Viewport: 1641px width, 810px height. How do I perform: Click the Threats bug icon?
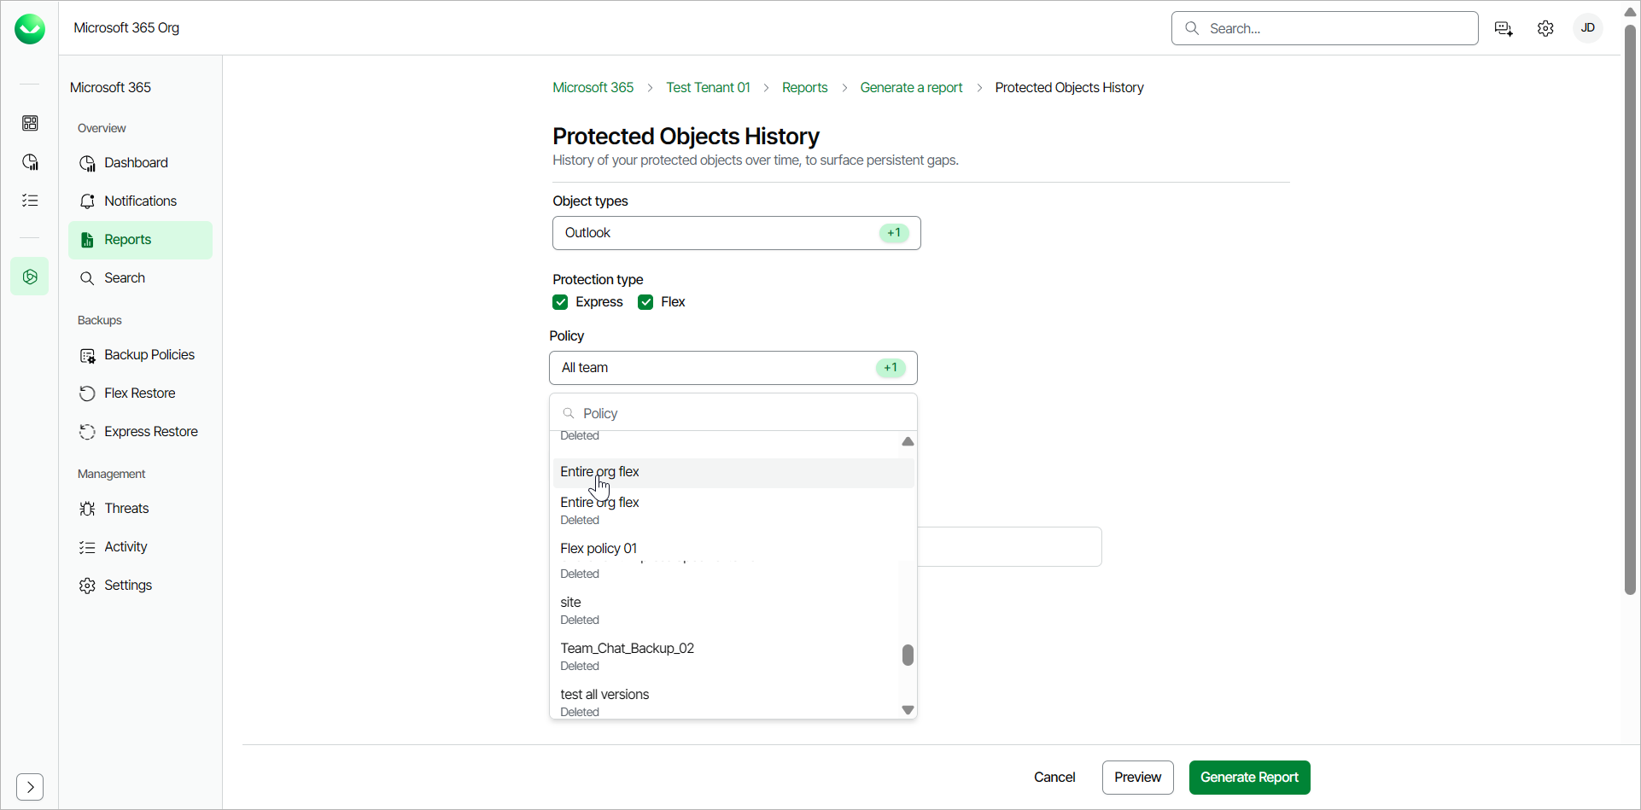(87, 509)
